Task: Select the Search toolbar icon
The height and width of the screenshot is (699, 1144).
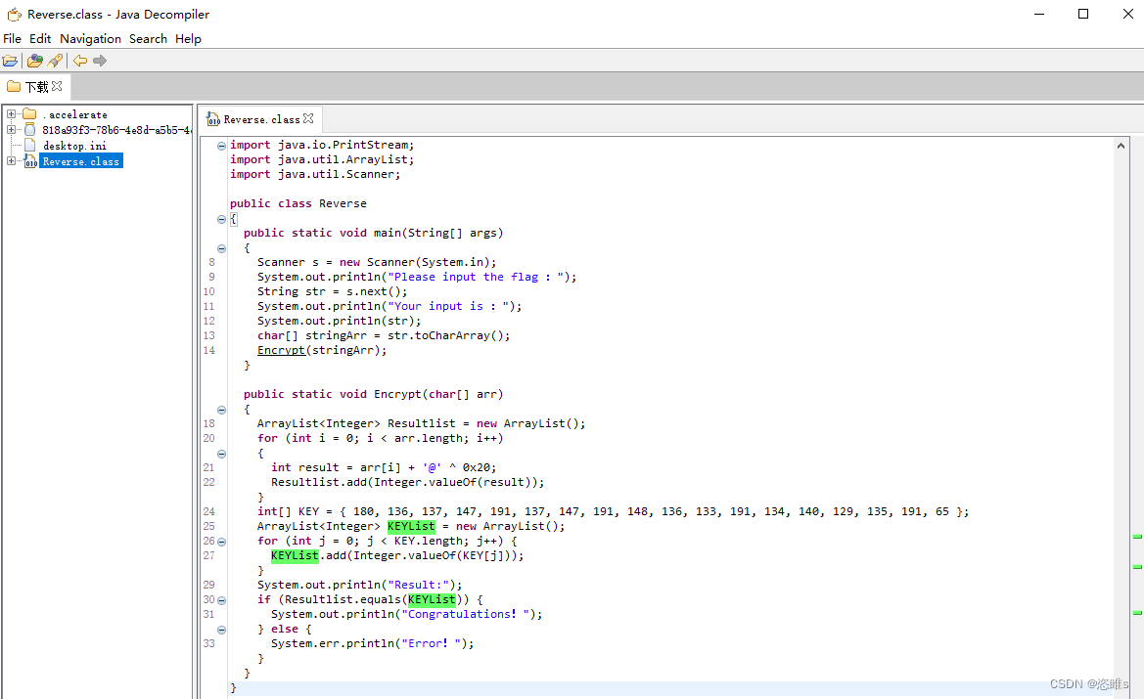Action: 55,60
